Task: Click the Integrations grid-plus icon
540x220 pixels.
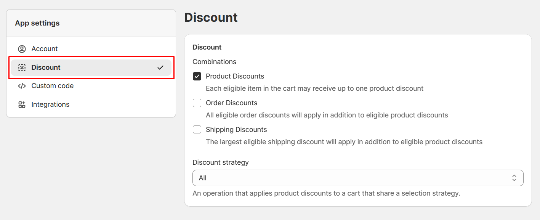Action: coord(22,104)
